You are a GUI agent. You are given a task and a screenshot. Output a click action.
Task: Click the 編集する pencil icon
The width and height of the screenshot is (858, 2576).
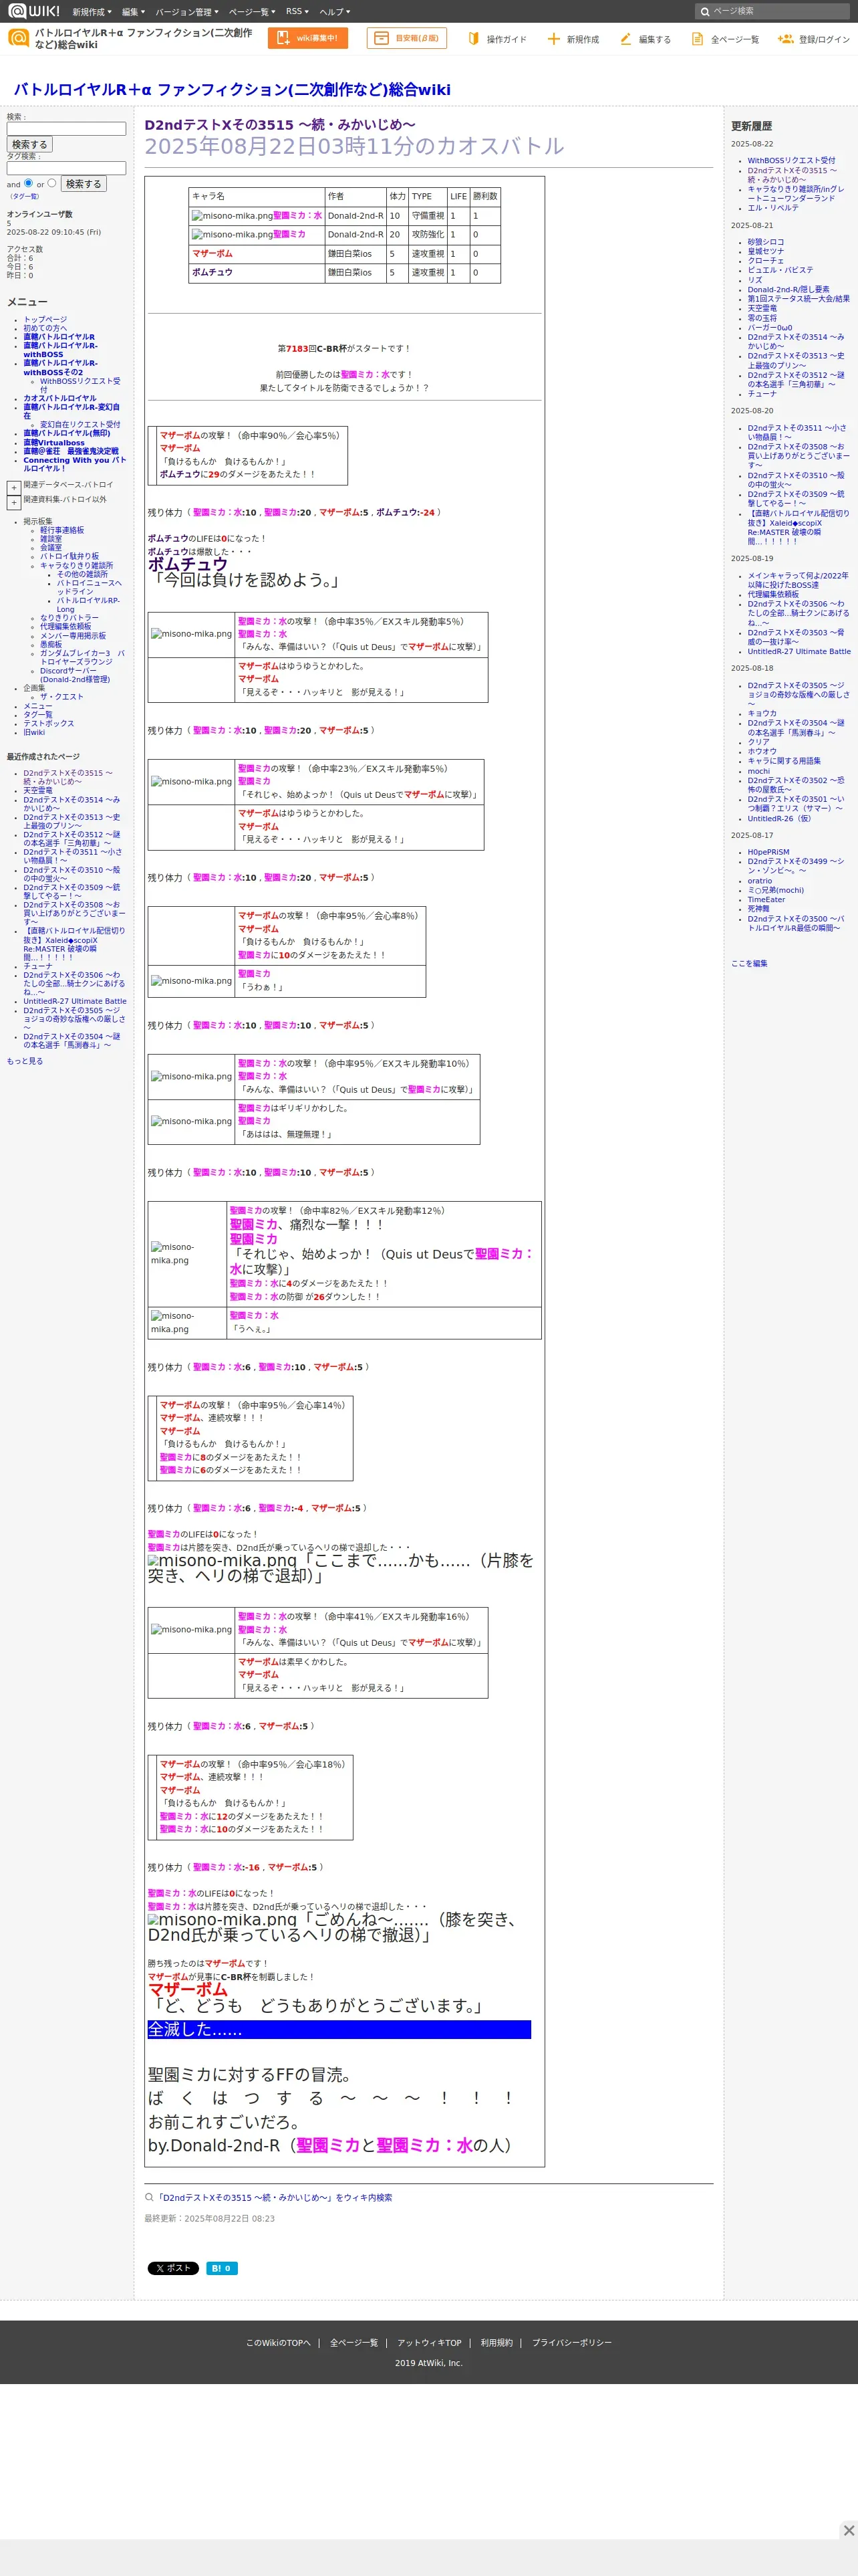pyautogui.click(x=625, y=39)
